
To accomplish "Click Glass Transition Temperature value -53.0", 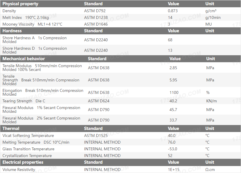I will [172, 149].
